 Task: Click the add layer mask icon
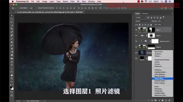point(155,100)
